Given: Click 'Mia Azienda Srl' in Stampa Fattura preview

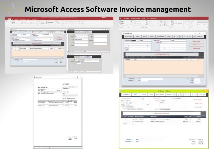Looking at the screenshot, I should click(43, 87).
